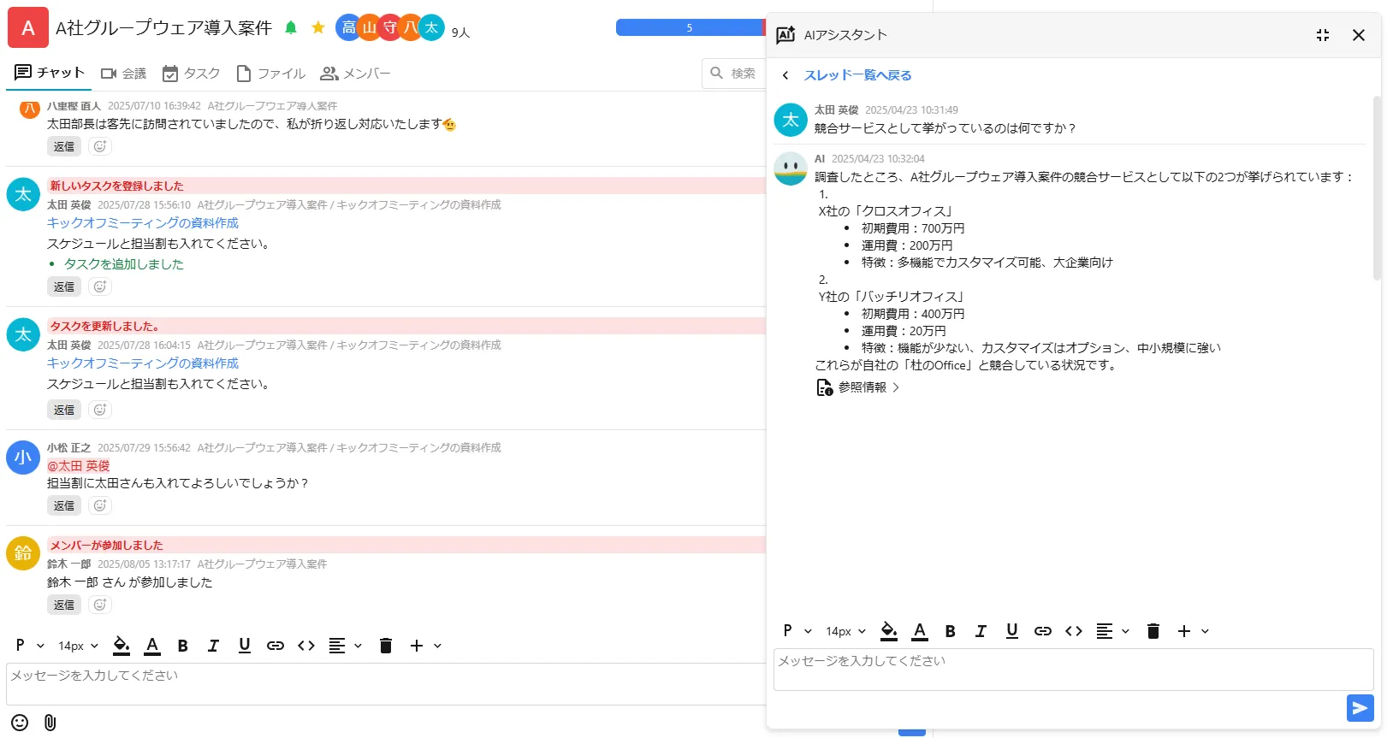Click the 9人 member count
Screen dimensions: 1387x738
(x=460, y=32)
